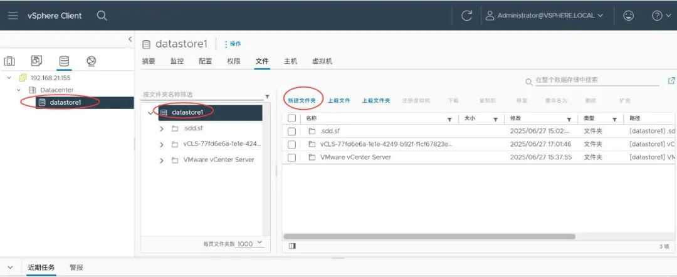
Task: Open the help question mark menu
Action: 660,16
